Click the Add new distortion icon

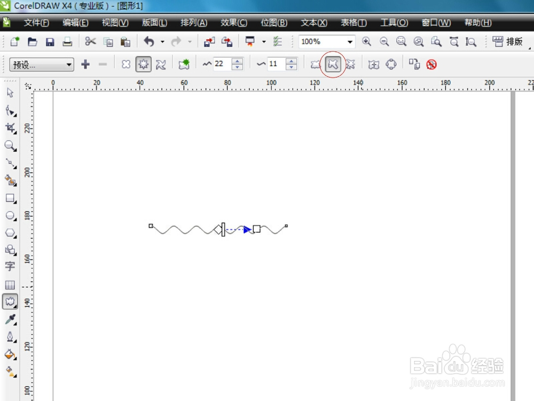(x=184, y=64)
